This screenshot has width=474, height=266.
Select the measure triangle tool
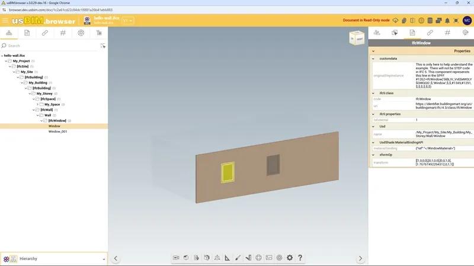[228, 258]
